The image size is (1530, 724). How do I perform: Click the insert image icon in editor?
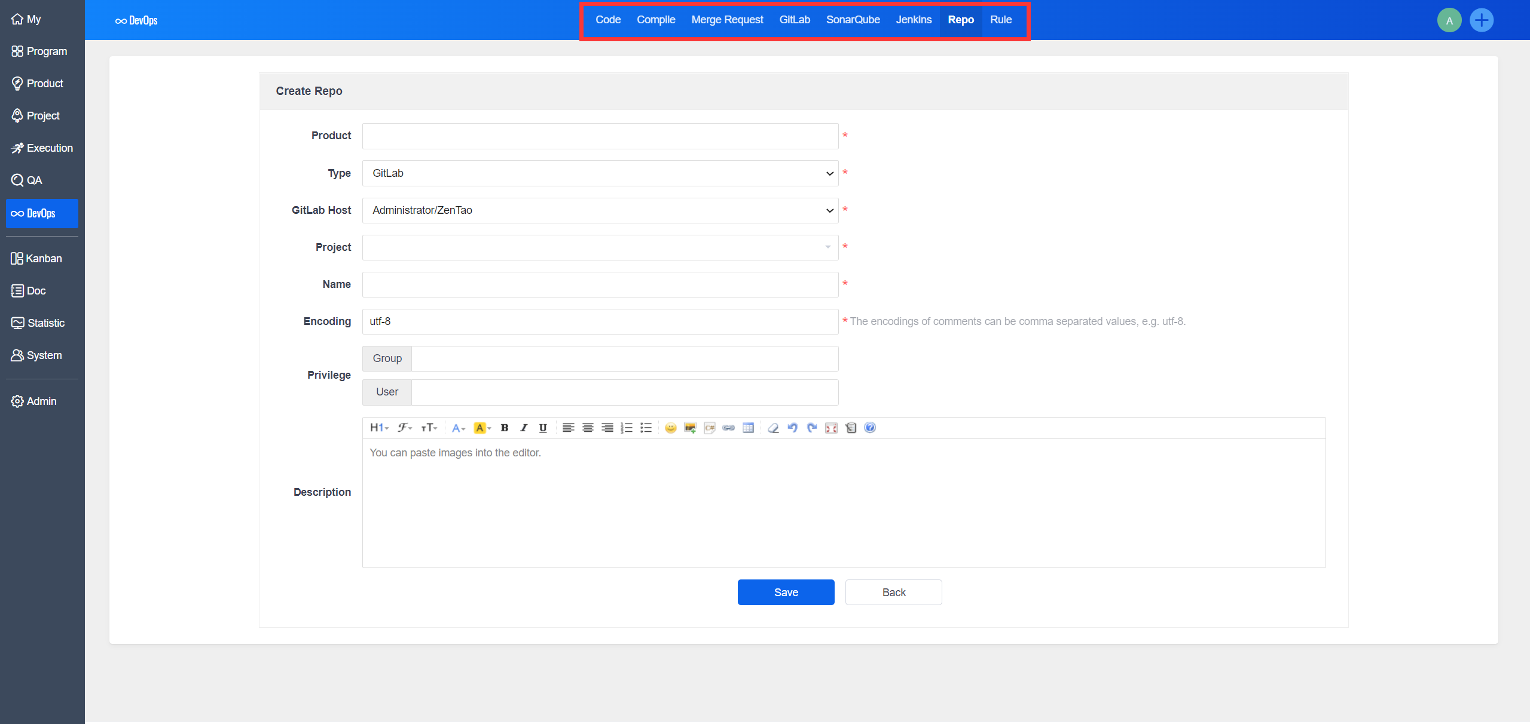690,428
